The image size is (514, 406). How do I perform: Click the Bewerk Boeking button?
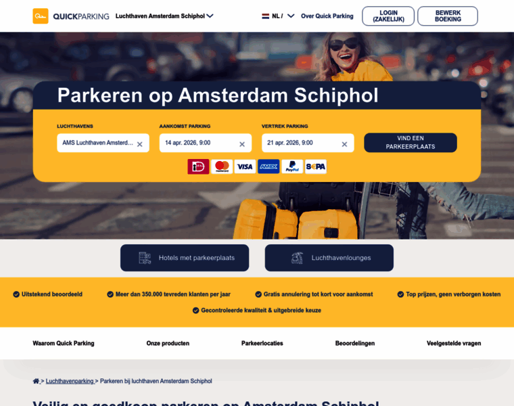pos(448,16)
